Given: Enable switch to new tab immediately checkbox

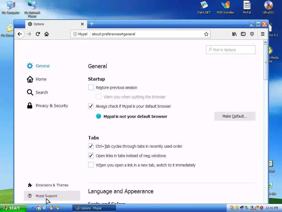Looking at the screenshot, I should click(91, 165).
